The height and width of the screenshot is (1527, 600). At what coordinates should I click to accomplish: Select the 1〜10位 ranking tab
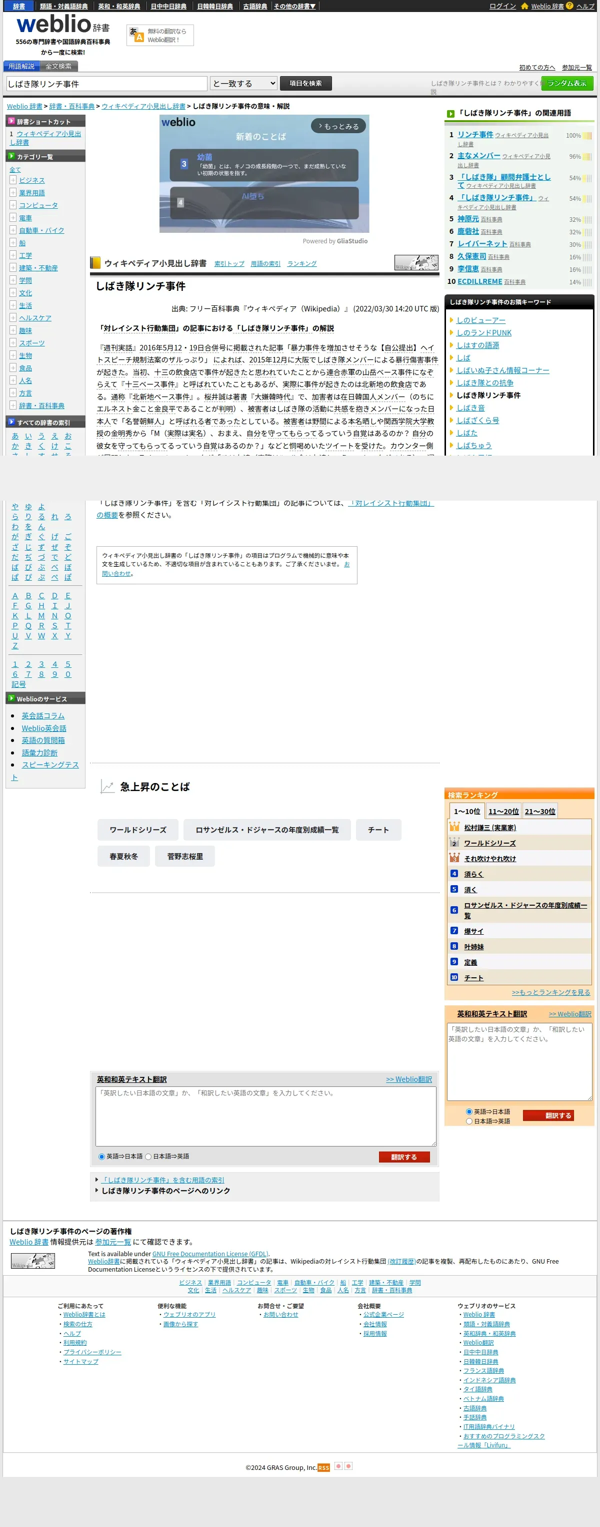click(x=467, y=811)
